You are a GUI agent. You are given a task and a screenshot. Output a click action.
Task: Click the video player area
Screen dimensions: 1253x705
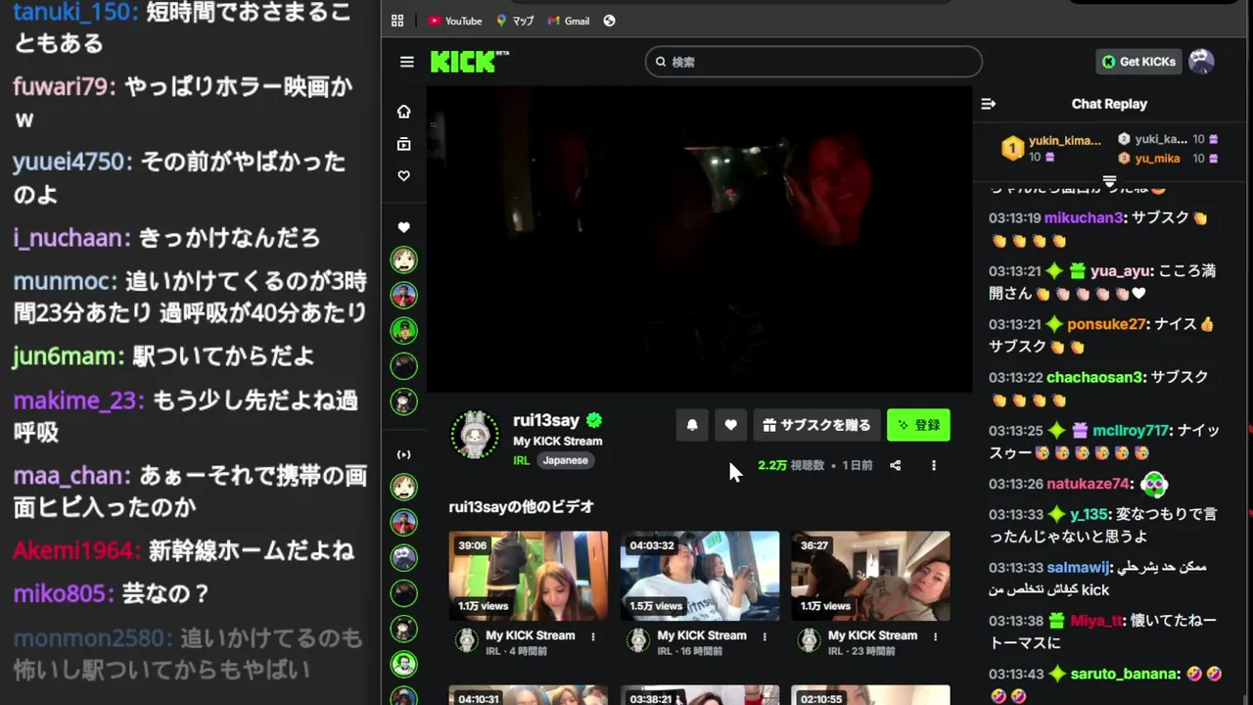(x=699, y=240)
